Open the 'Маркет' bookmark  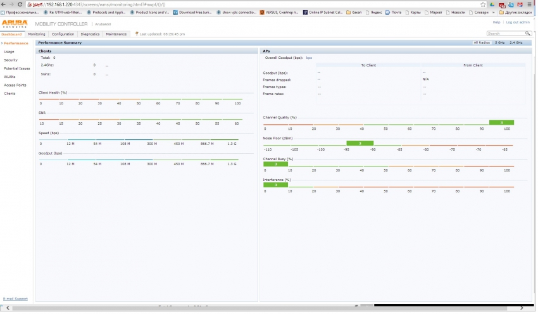click(x=434, y=13)
